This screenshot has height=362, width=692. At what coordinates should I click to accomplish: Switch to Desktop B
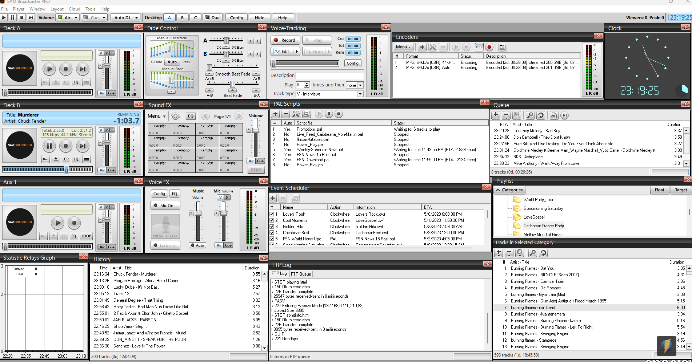[182, 17]
